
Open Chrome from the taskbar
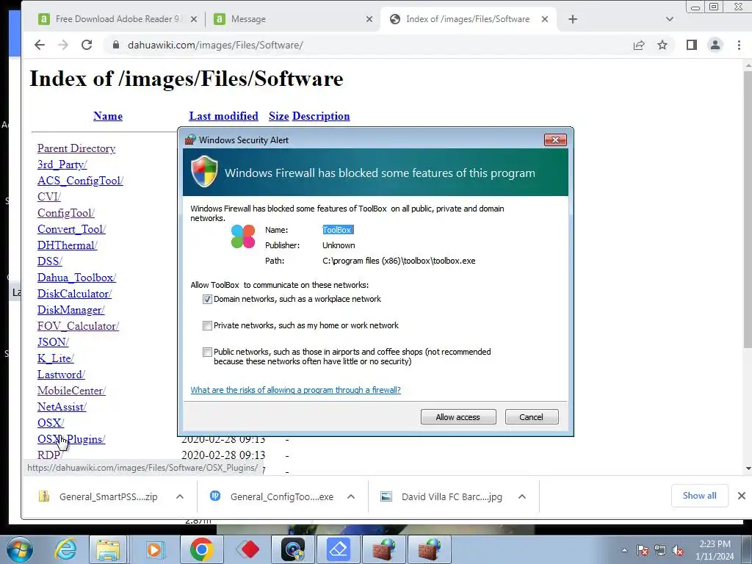coord(201,549)
